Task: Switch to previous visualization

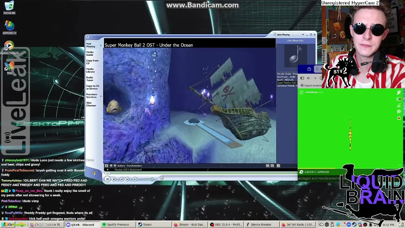Action: (x=111, y=166)
